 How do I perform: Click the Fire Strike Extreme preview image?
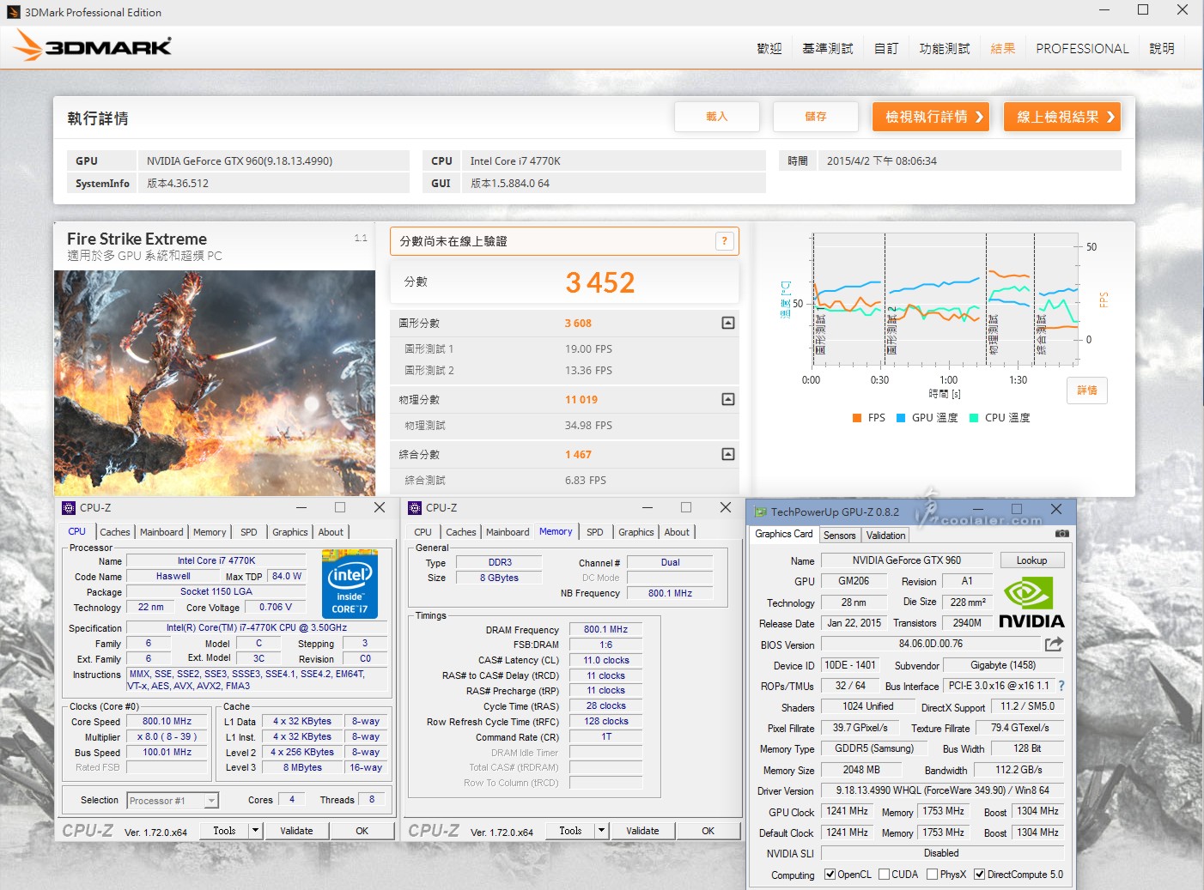pyautogui.click(x=215, y=384)
